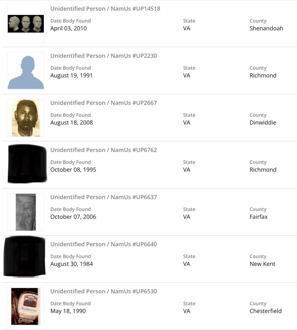Click the blue silhouette placeholder image

[26, 71]
